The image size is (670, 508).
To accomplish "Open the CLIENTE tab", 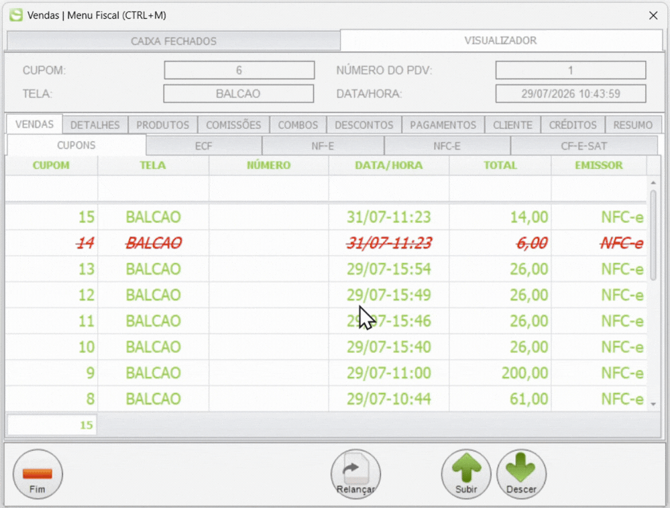I will (512, 125).
